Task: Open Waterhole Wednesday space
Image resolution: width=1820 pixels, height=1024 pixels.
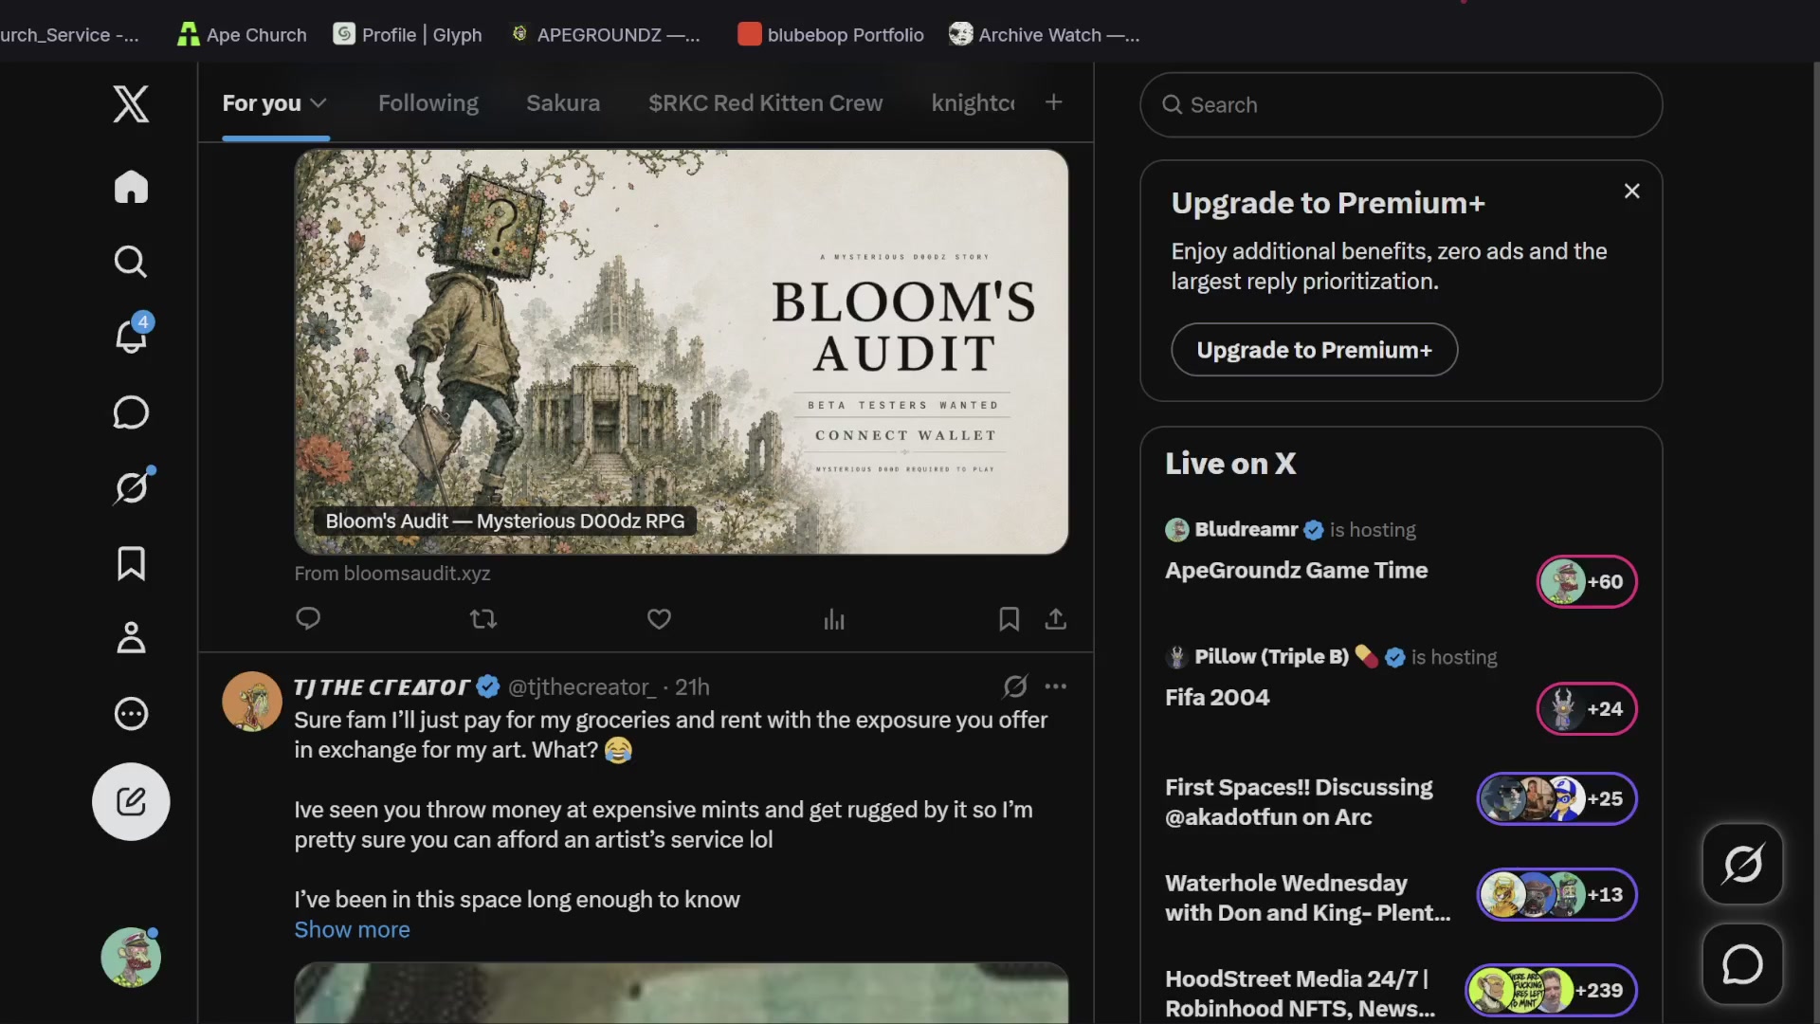Action: coord(1307,898)
